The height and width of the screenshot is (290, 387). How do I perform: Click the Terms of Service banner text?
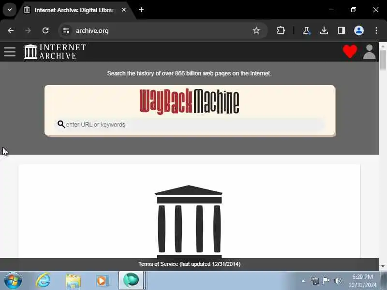tap(189, 264)
